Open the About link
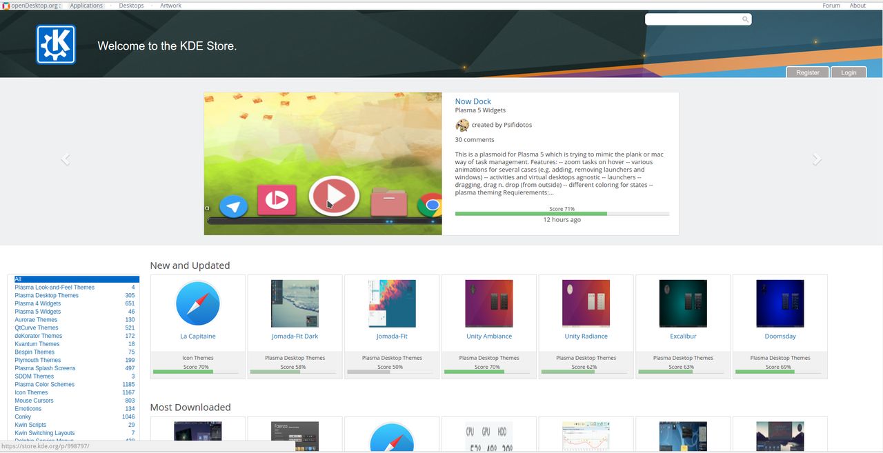Image resolution: width=883 pixels, height=453 pixels. 857,6
